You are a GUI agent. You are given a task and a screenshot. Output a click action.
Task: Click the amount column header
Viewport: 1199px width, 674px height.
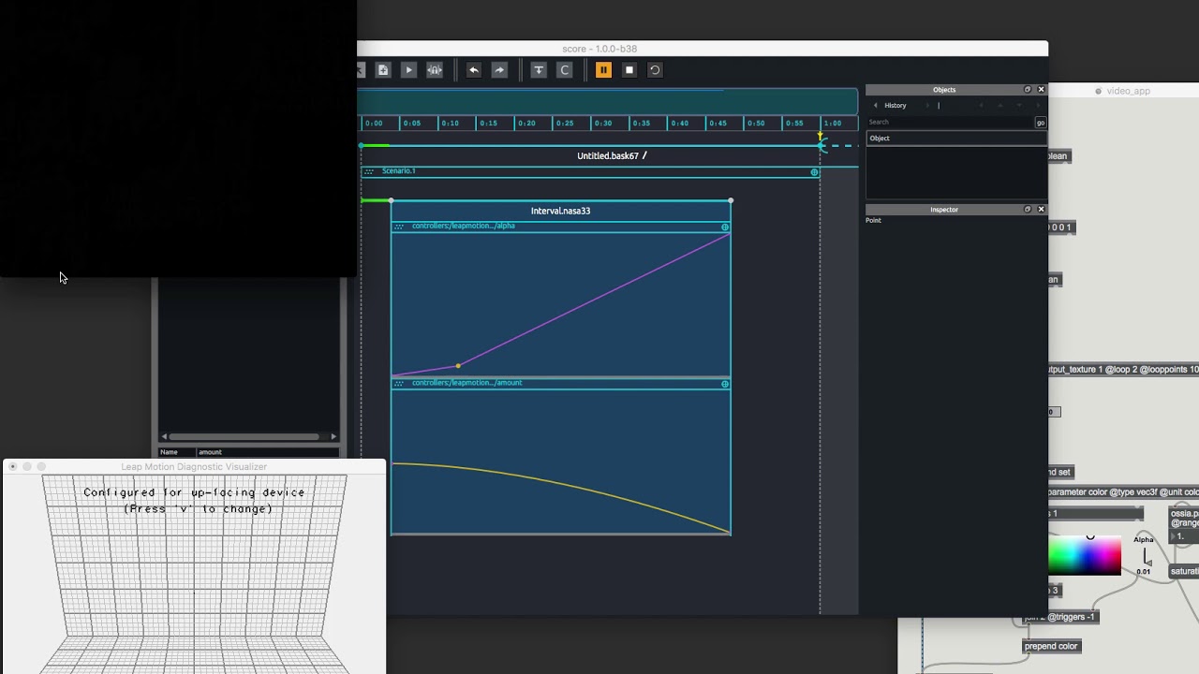tap(268, 453)
